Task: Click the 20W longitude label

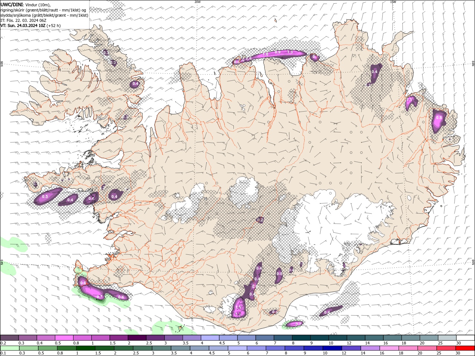Action: click(x=197, y=2)
